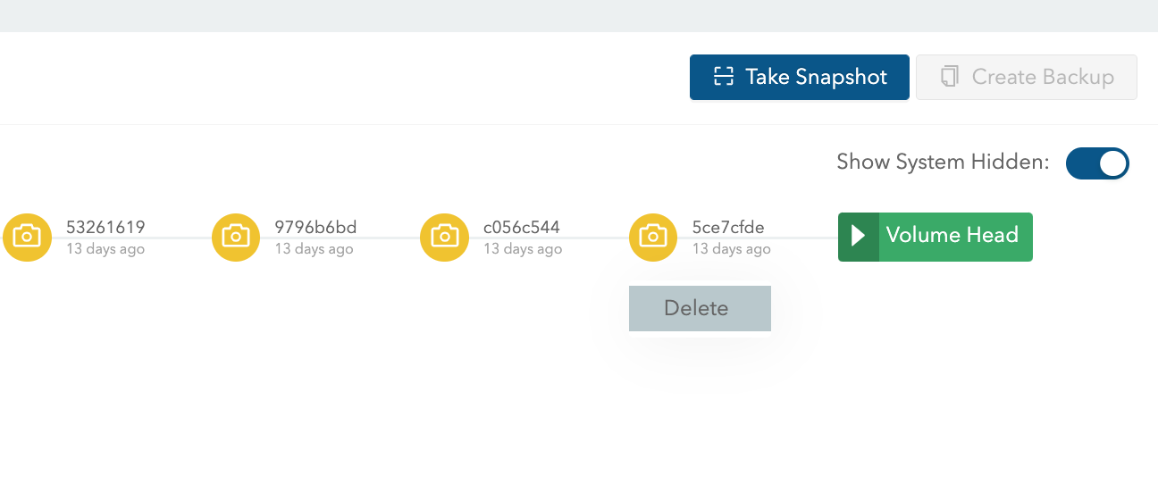Viewport: 1158px width, 484px height.
Task: Click "13 days ago" under snapshot c056c544
Action: click(523, 249)
